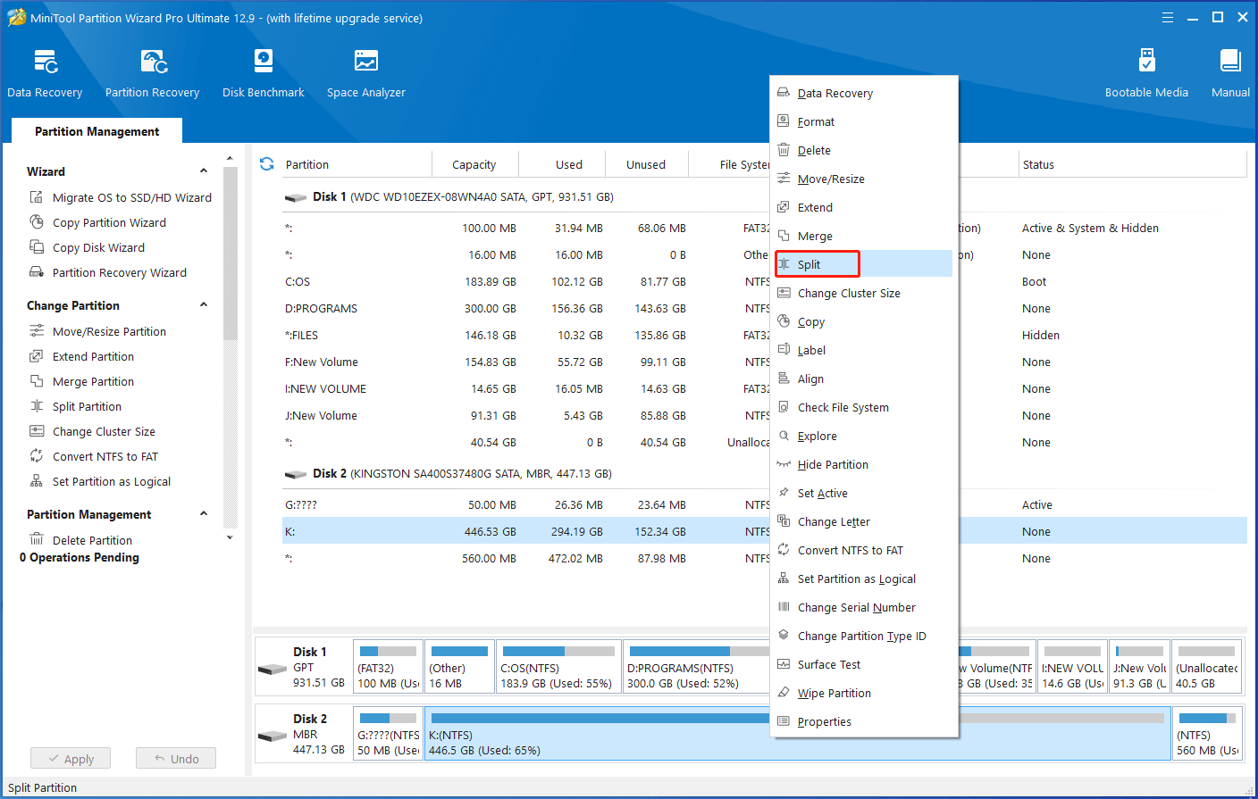Choose Change Cluster Size from context menu
This screenshot has height=799, width=1258.
tap(863, 293)
